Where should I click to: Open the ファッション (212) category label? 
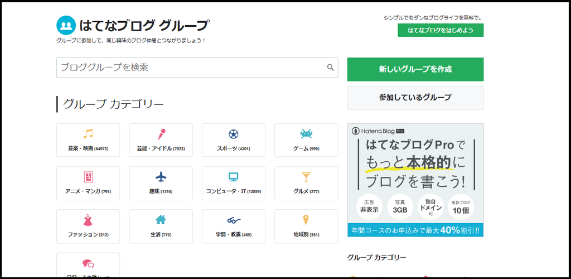click(x=88, y=234)
